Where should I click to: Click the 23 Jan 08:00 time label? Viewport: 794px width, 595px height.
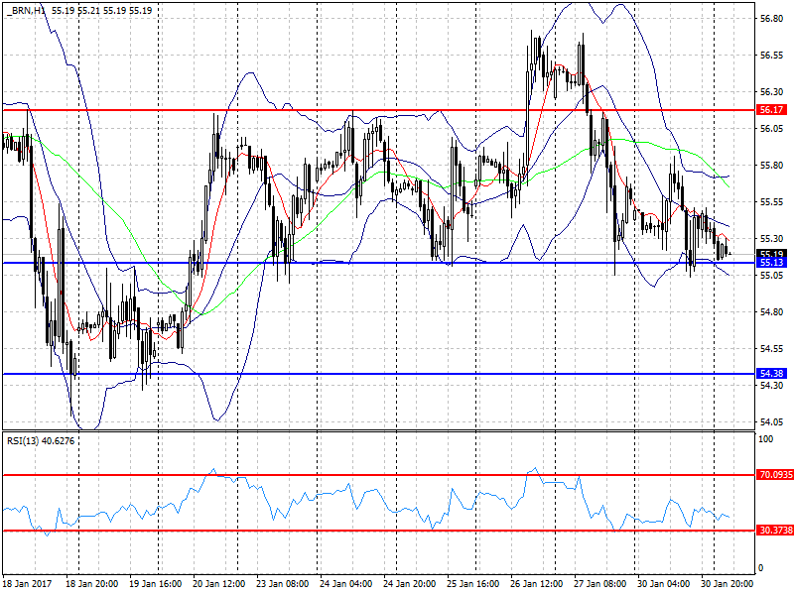(283, 583)
